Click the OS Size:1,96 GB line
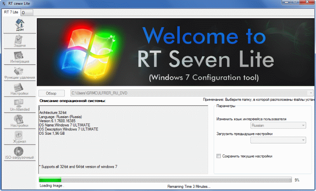Screen dimensions: 316x191 point(52,134)
